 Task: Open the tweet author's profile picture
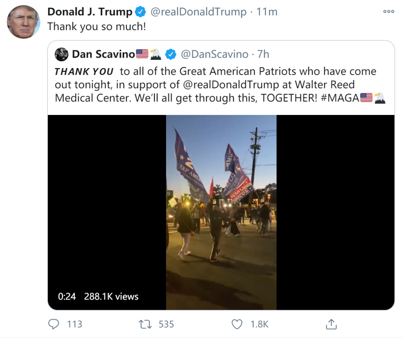tap(24, 22)
